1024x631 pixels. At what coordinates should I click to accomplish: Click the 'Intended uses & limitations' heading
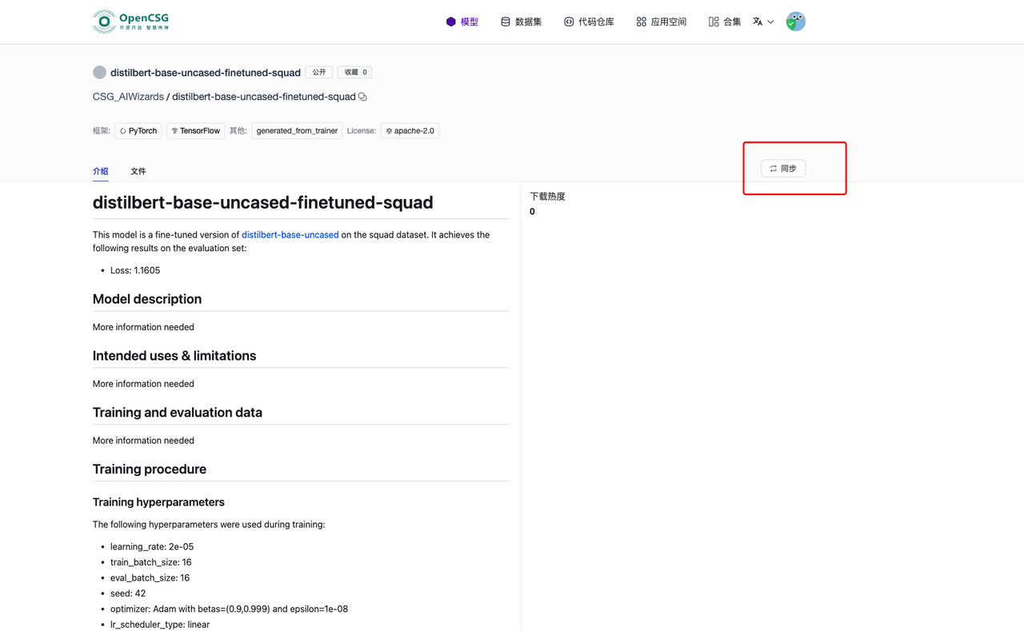coord(174,356)
